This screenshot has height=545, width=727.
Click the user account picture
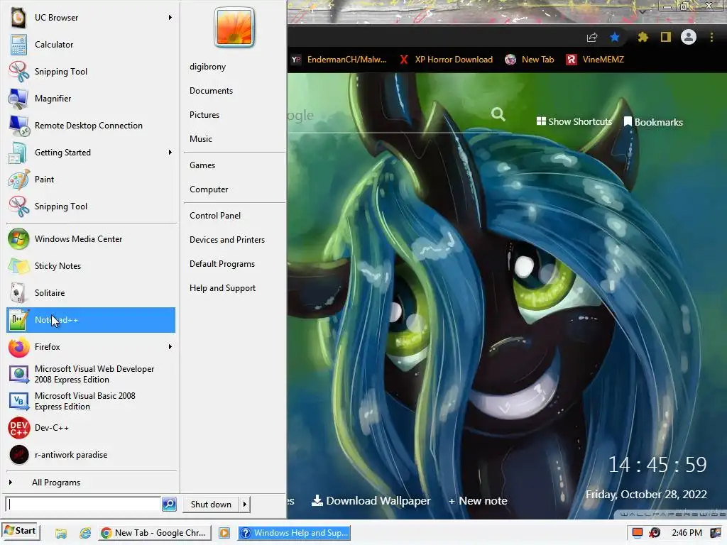point(234,27)
